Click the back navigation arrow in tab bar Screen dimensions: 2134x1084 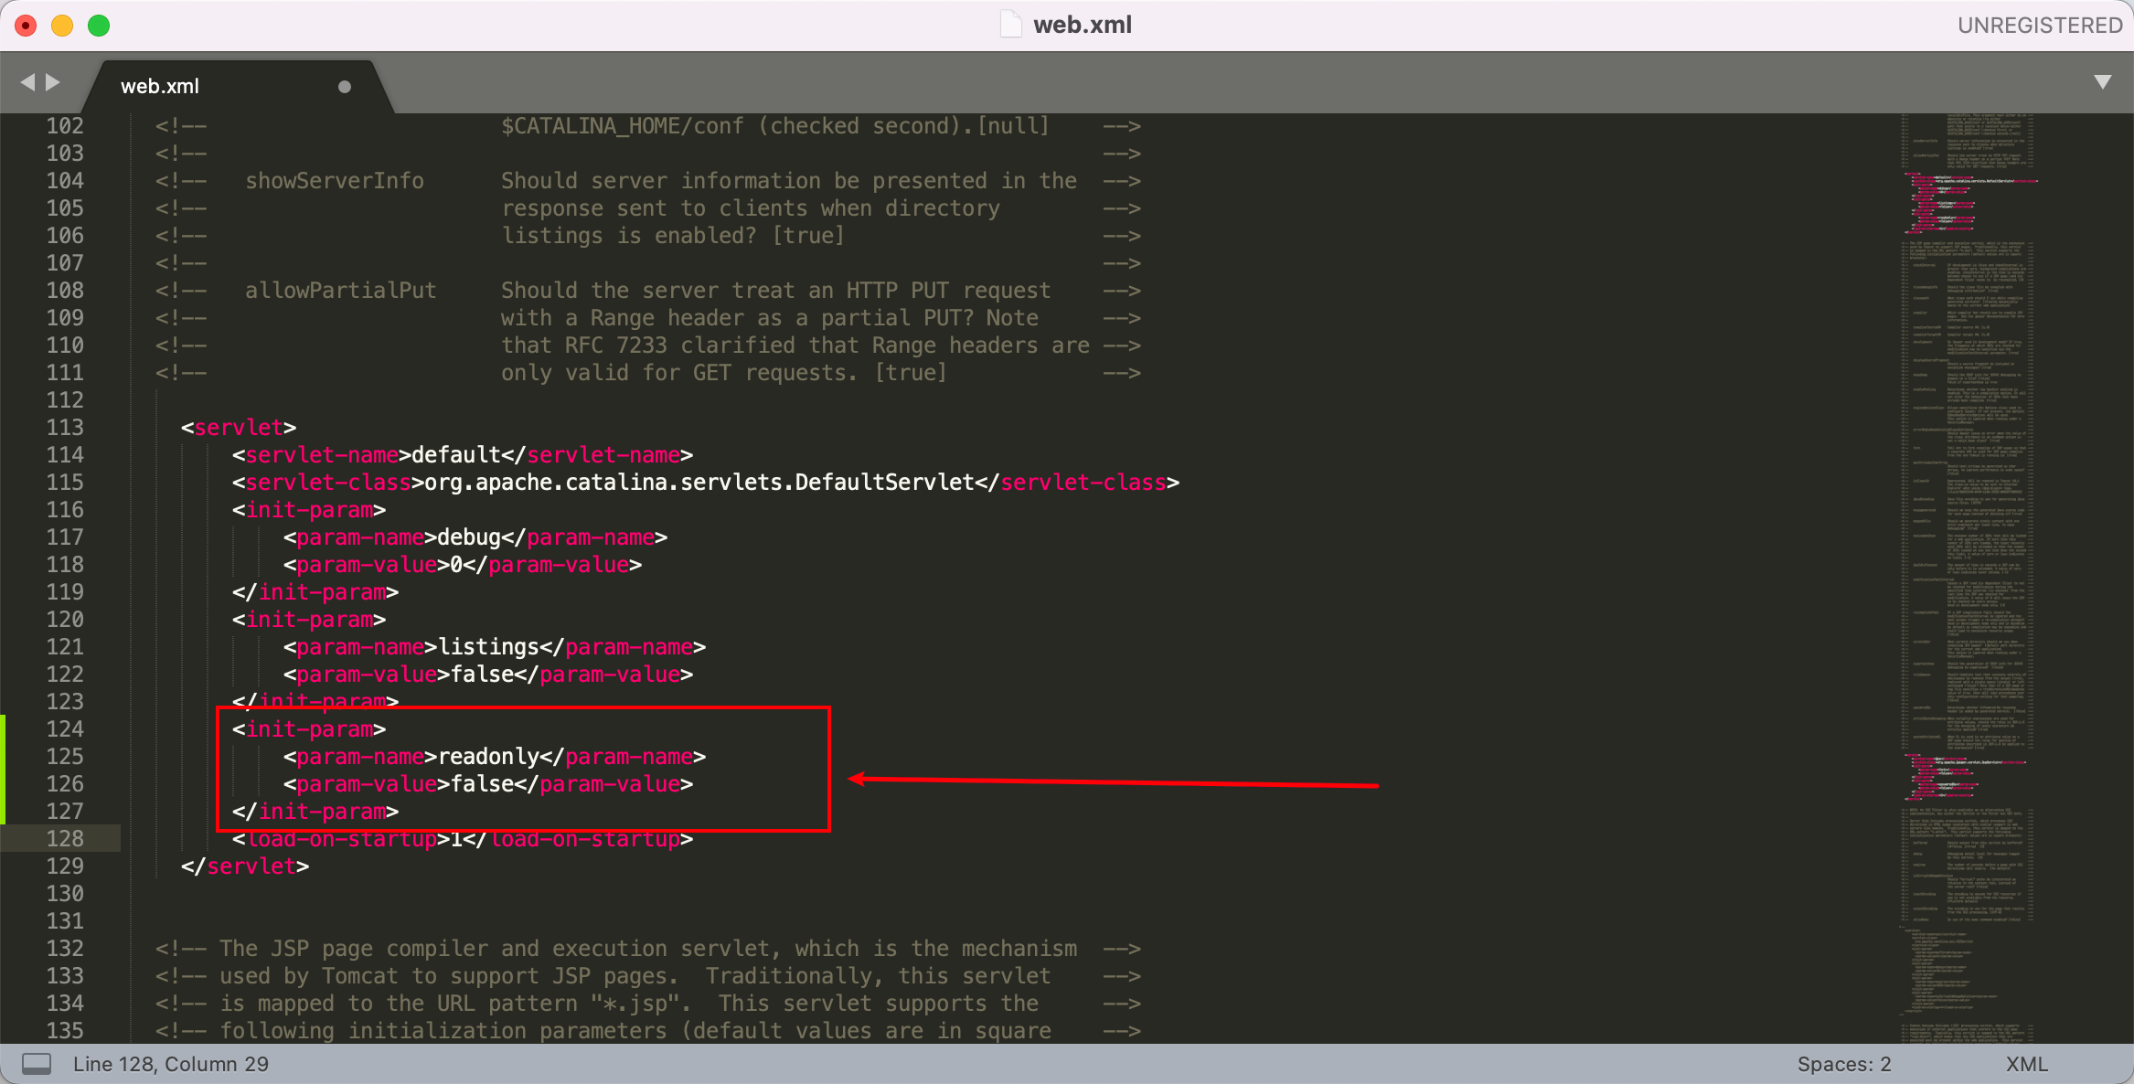27,83
